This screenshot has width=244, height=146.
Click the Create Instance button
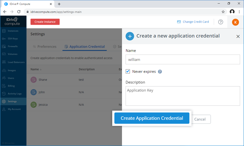click(x=45, y=22)
